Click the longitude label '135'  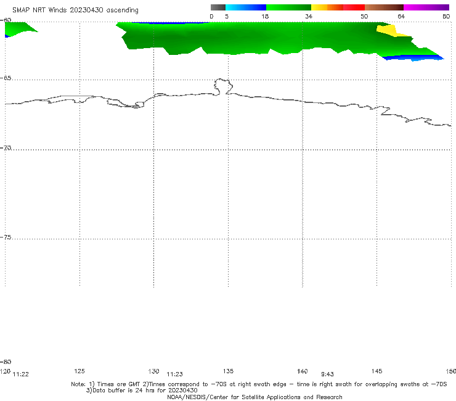click(228, 371)
